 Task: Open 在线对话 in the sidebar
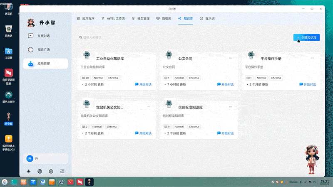pyautogui.click(x=45, y=36)
